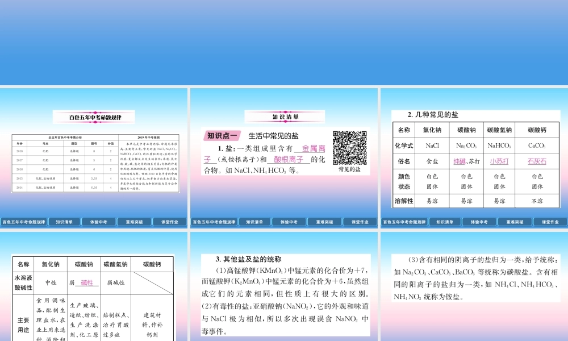Click 课堂作业 tab in the 命题规律 slide
Viewport: 568px width, 341px height.
[x=169, y=222]
